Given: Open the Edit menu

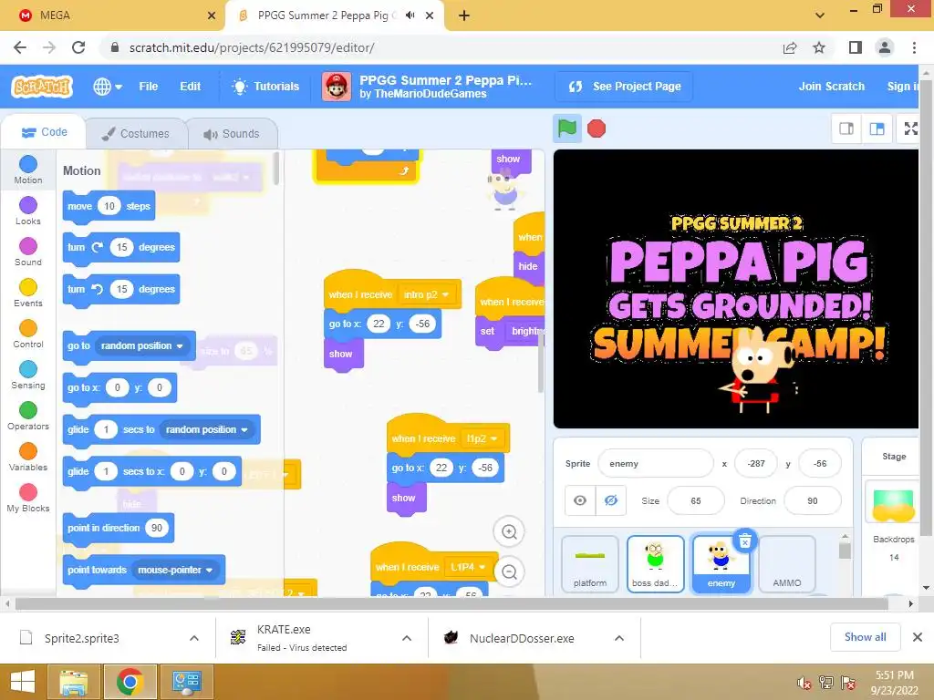Looking at the screenshot, I should tap(190, 87).
